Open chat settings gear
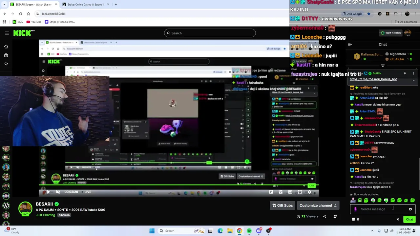This screenshot has height=236, width=420. tap(398, 220)
